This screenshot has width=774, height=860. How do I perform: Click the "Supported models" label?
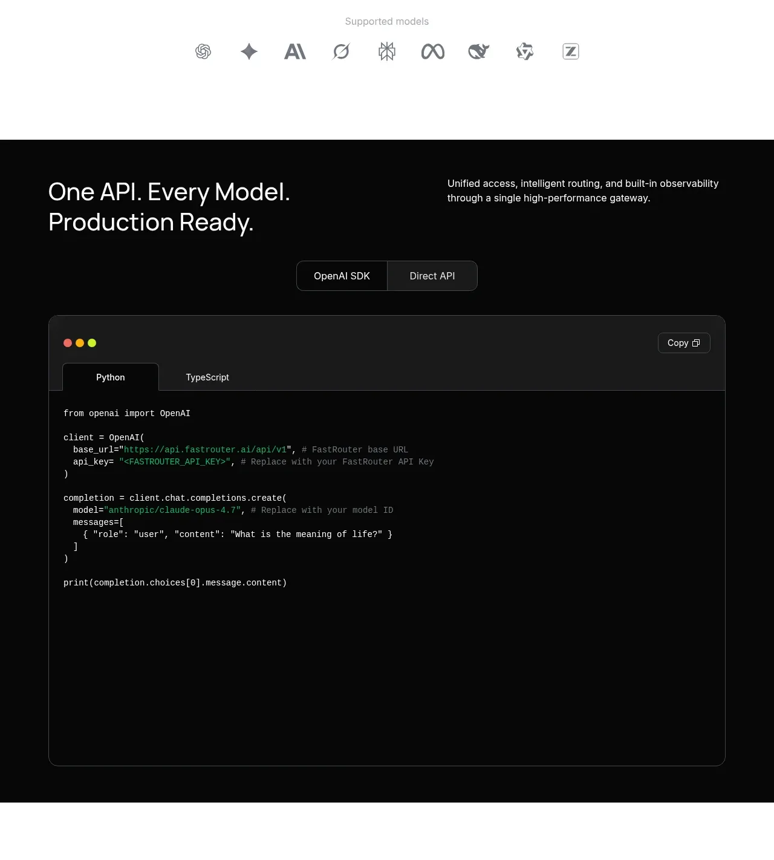(387, 21)
